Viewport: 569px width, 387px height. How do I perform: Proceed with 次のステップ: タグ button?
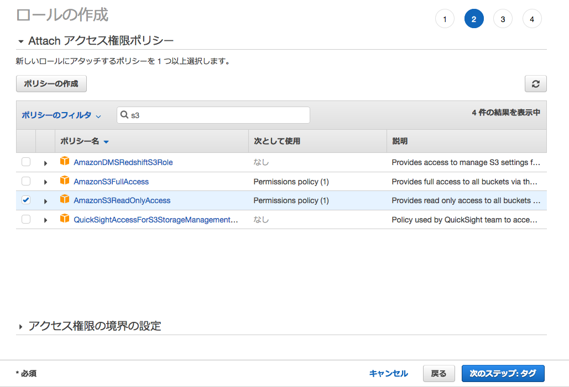point(503,373)
